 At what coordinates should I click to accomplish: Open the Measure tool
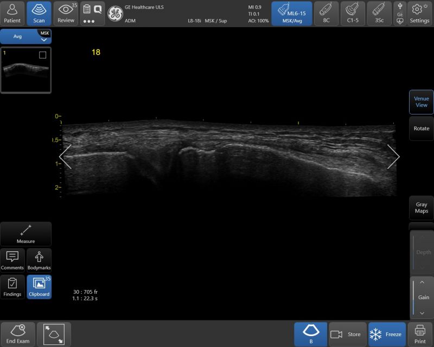click(25, 234)
